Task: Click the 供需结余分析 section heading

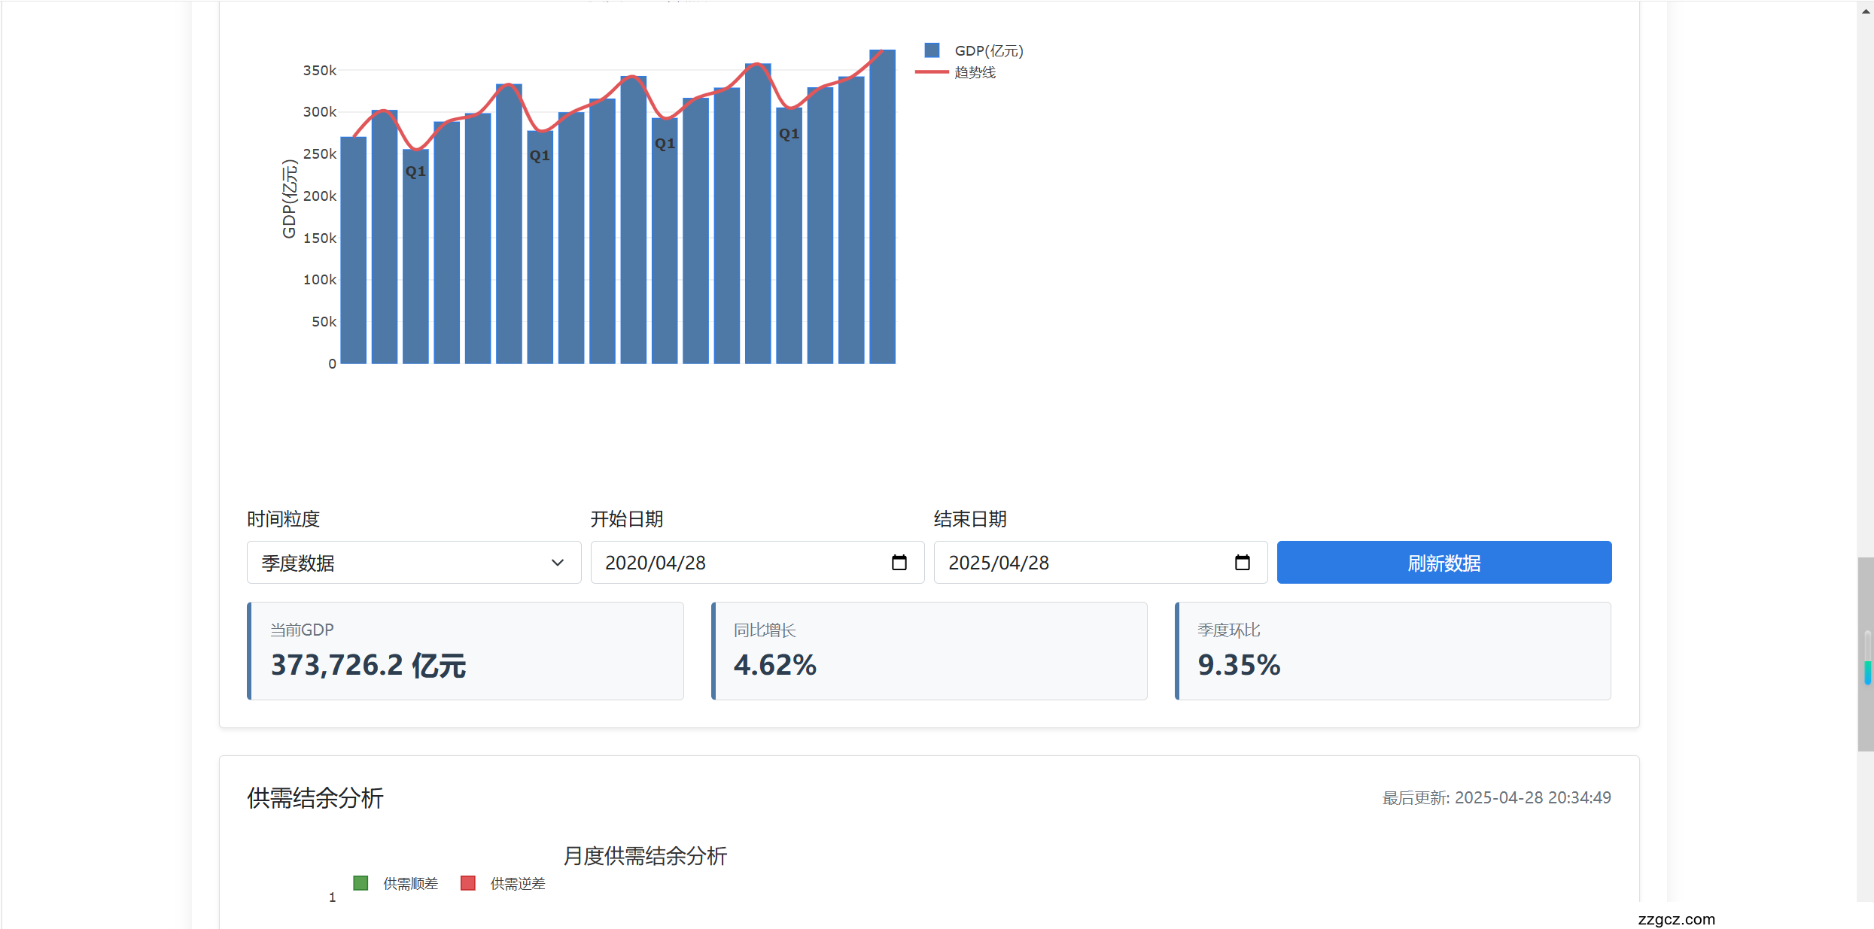Action: pyautogui.click(x=315, y=797)
